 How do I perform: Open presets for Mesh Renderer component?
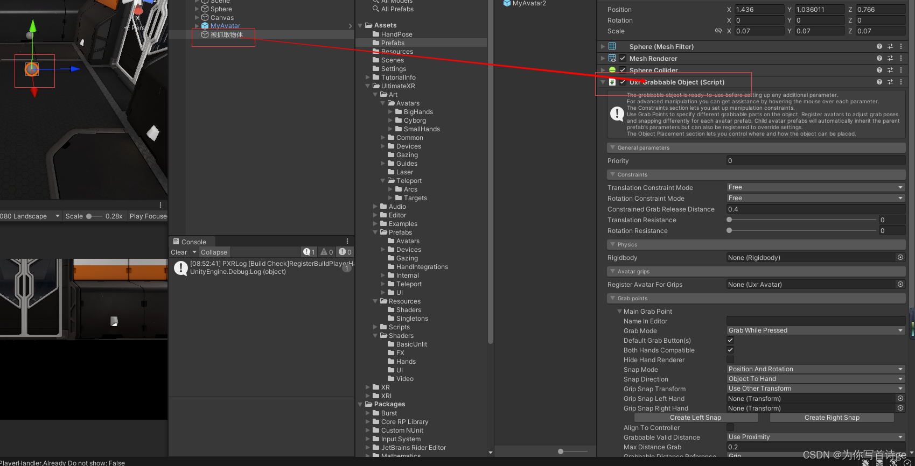pos(890,59)
